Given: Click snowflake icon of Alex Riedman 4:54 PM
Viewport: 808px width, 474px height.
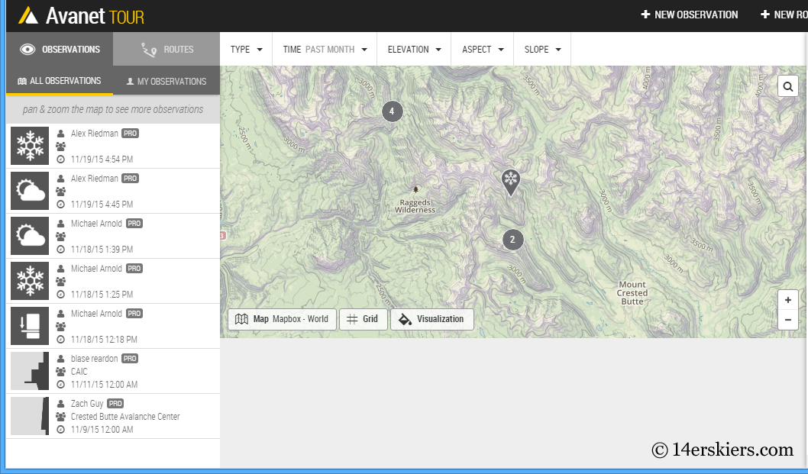Looking at the screenshot, I should [30, 146].
